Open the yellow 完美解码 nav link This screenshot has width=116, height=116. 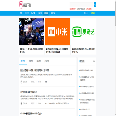tap(93, 13)
